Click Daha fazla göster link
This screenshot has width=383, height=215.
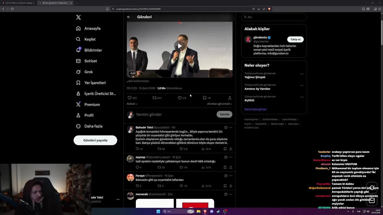(x=256, y=109)
